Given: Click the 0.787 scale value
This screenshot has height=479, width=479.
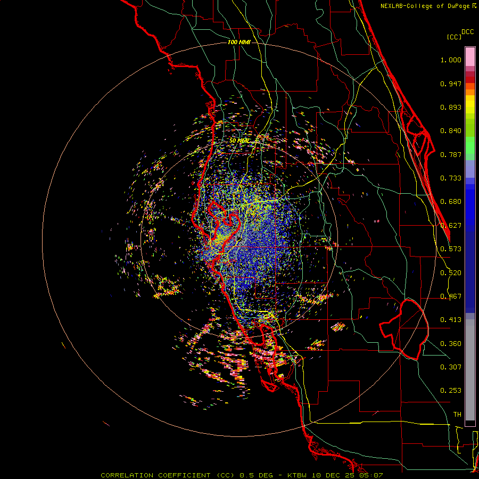Looking at the screenshot, I should click(x=451, y=154).
